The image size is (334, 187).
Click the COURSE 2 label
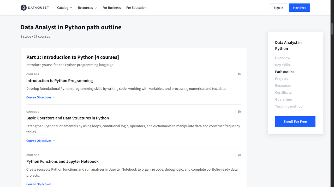[33, 112]
